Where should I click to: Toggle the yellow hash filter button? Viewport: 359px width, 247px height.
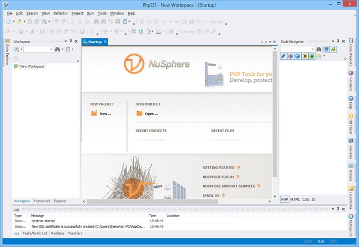[304, 56]
